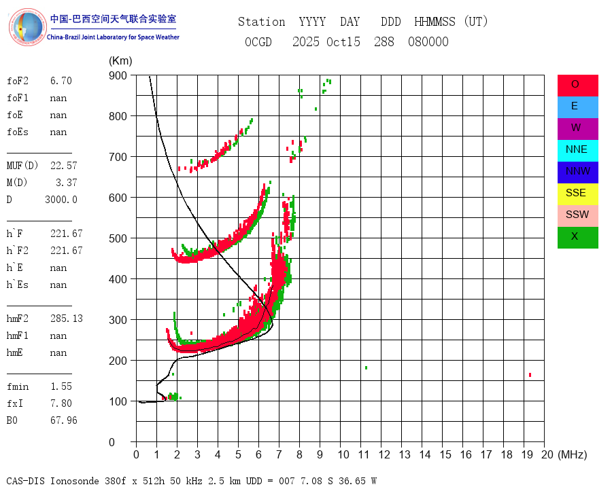The height and width of the screenshot is (489, 612).
Task: Click the foEs parameter label
Action: 18,132
